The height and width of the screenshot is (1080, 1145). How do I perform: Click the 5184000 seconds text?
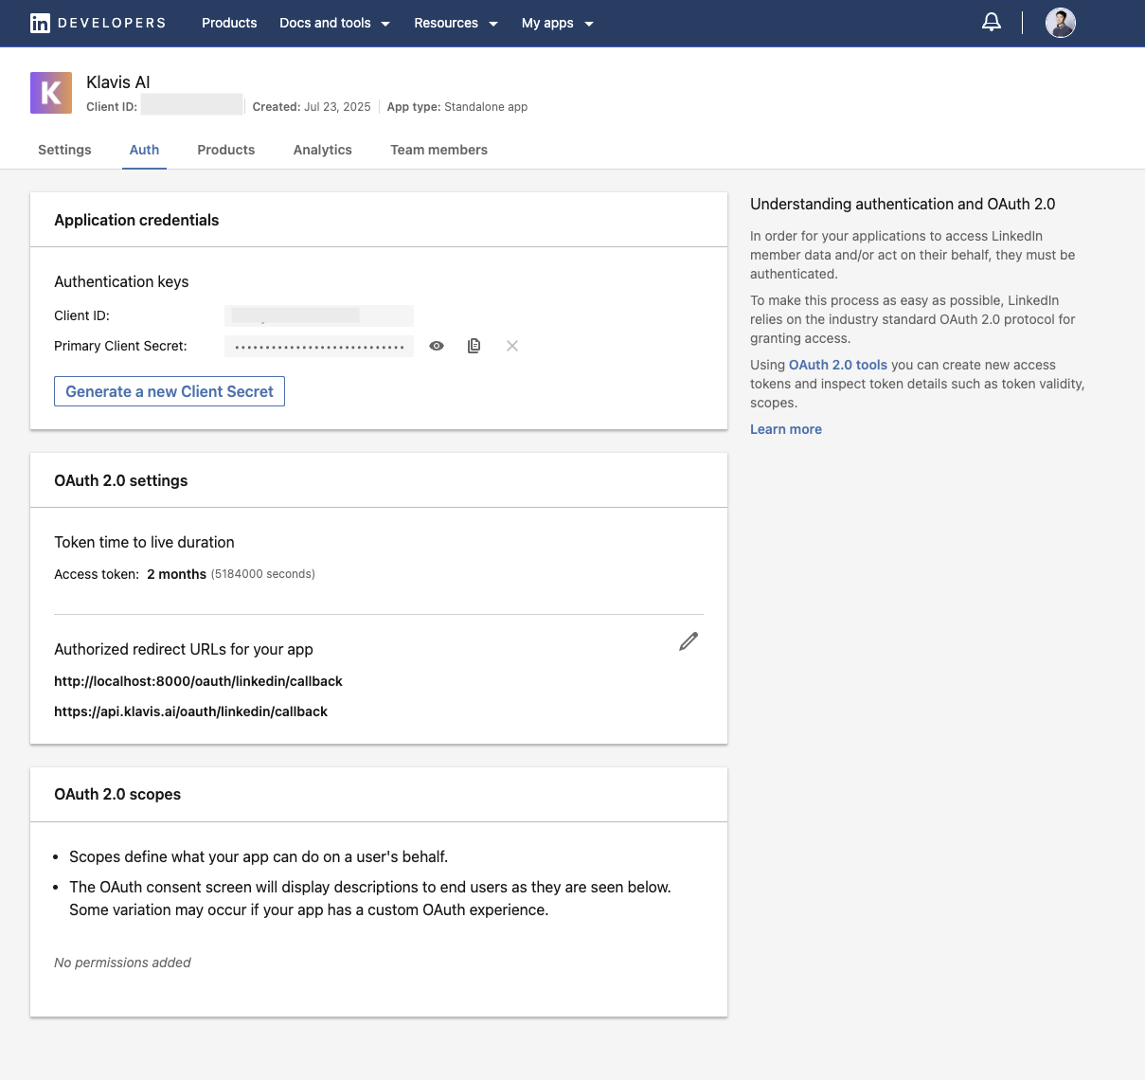[x=263, y=574]
